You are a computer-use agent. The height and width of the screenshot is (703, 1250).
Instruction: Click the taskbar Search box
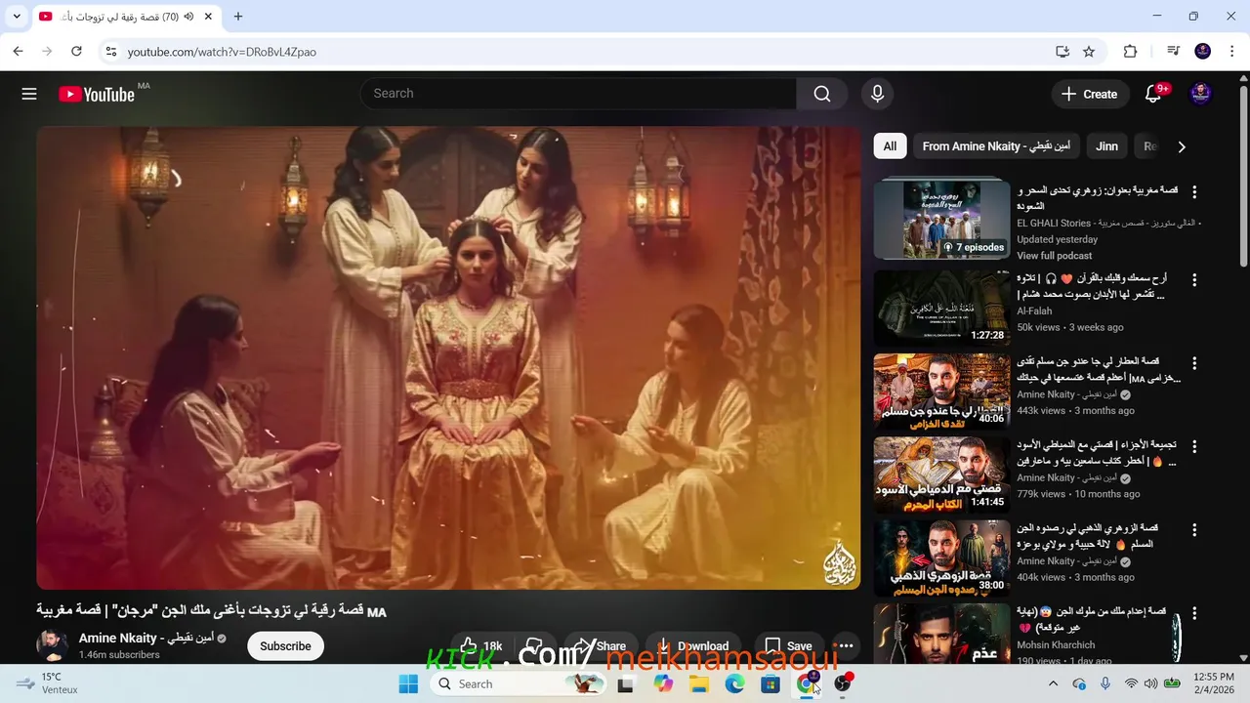(x=519, y=683)
